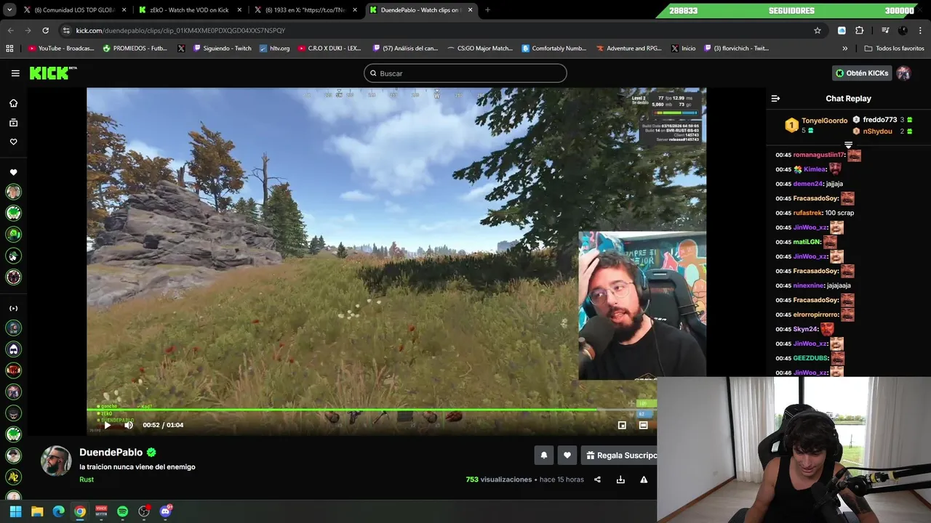Seek on the green clip progress bar
This screenshot has height=523, width=931.
click(372, 410)
